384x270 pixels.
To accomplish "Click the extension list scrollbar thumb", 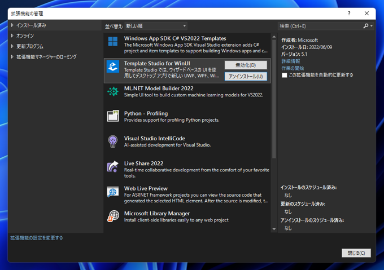I will point(274,99).
